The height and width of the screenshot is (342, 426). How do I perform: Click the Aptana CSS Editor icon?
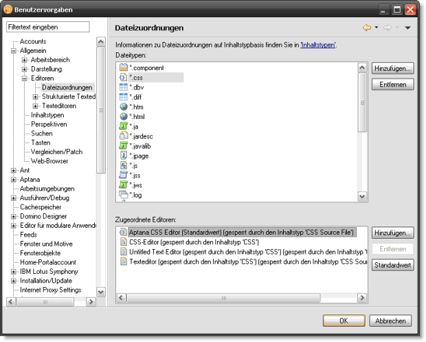coord(123,232)
